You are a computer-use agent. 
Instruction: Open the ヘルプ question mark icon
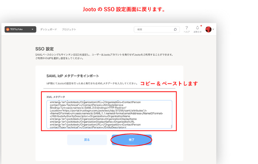pyautogui.click(x=186, y=29)
